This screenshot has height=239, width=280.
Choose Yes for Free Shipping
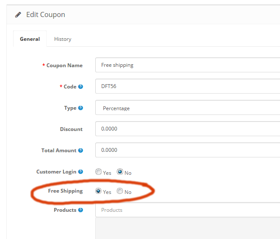point(98,191)
